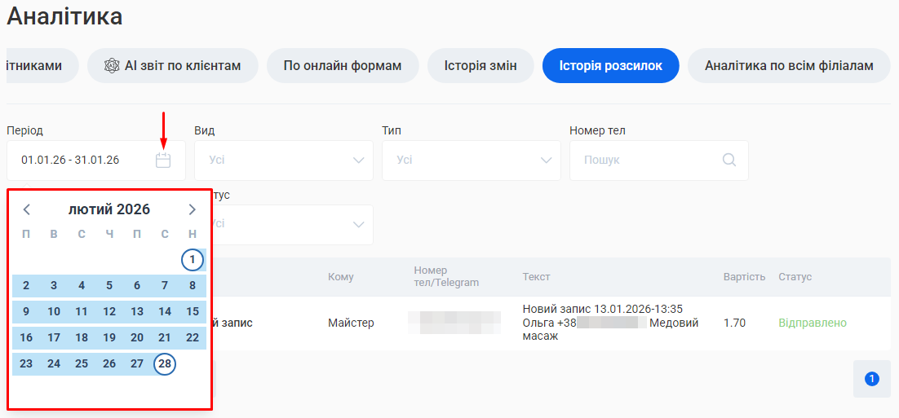Open the calendar icon in Період field
Image resolution: width=899 pixels, height=418 pixels.
[x=163, y=161]
